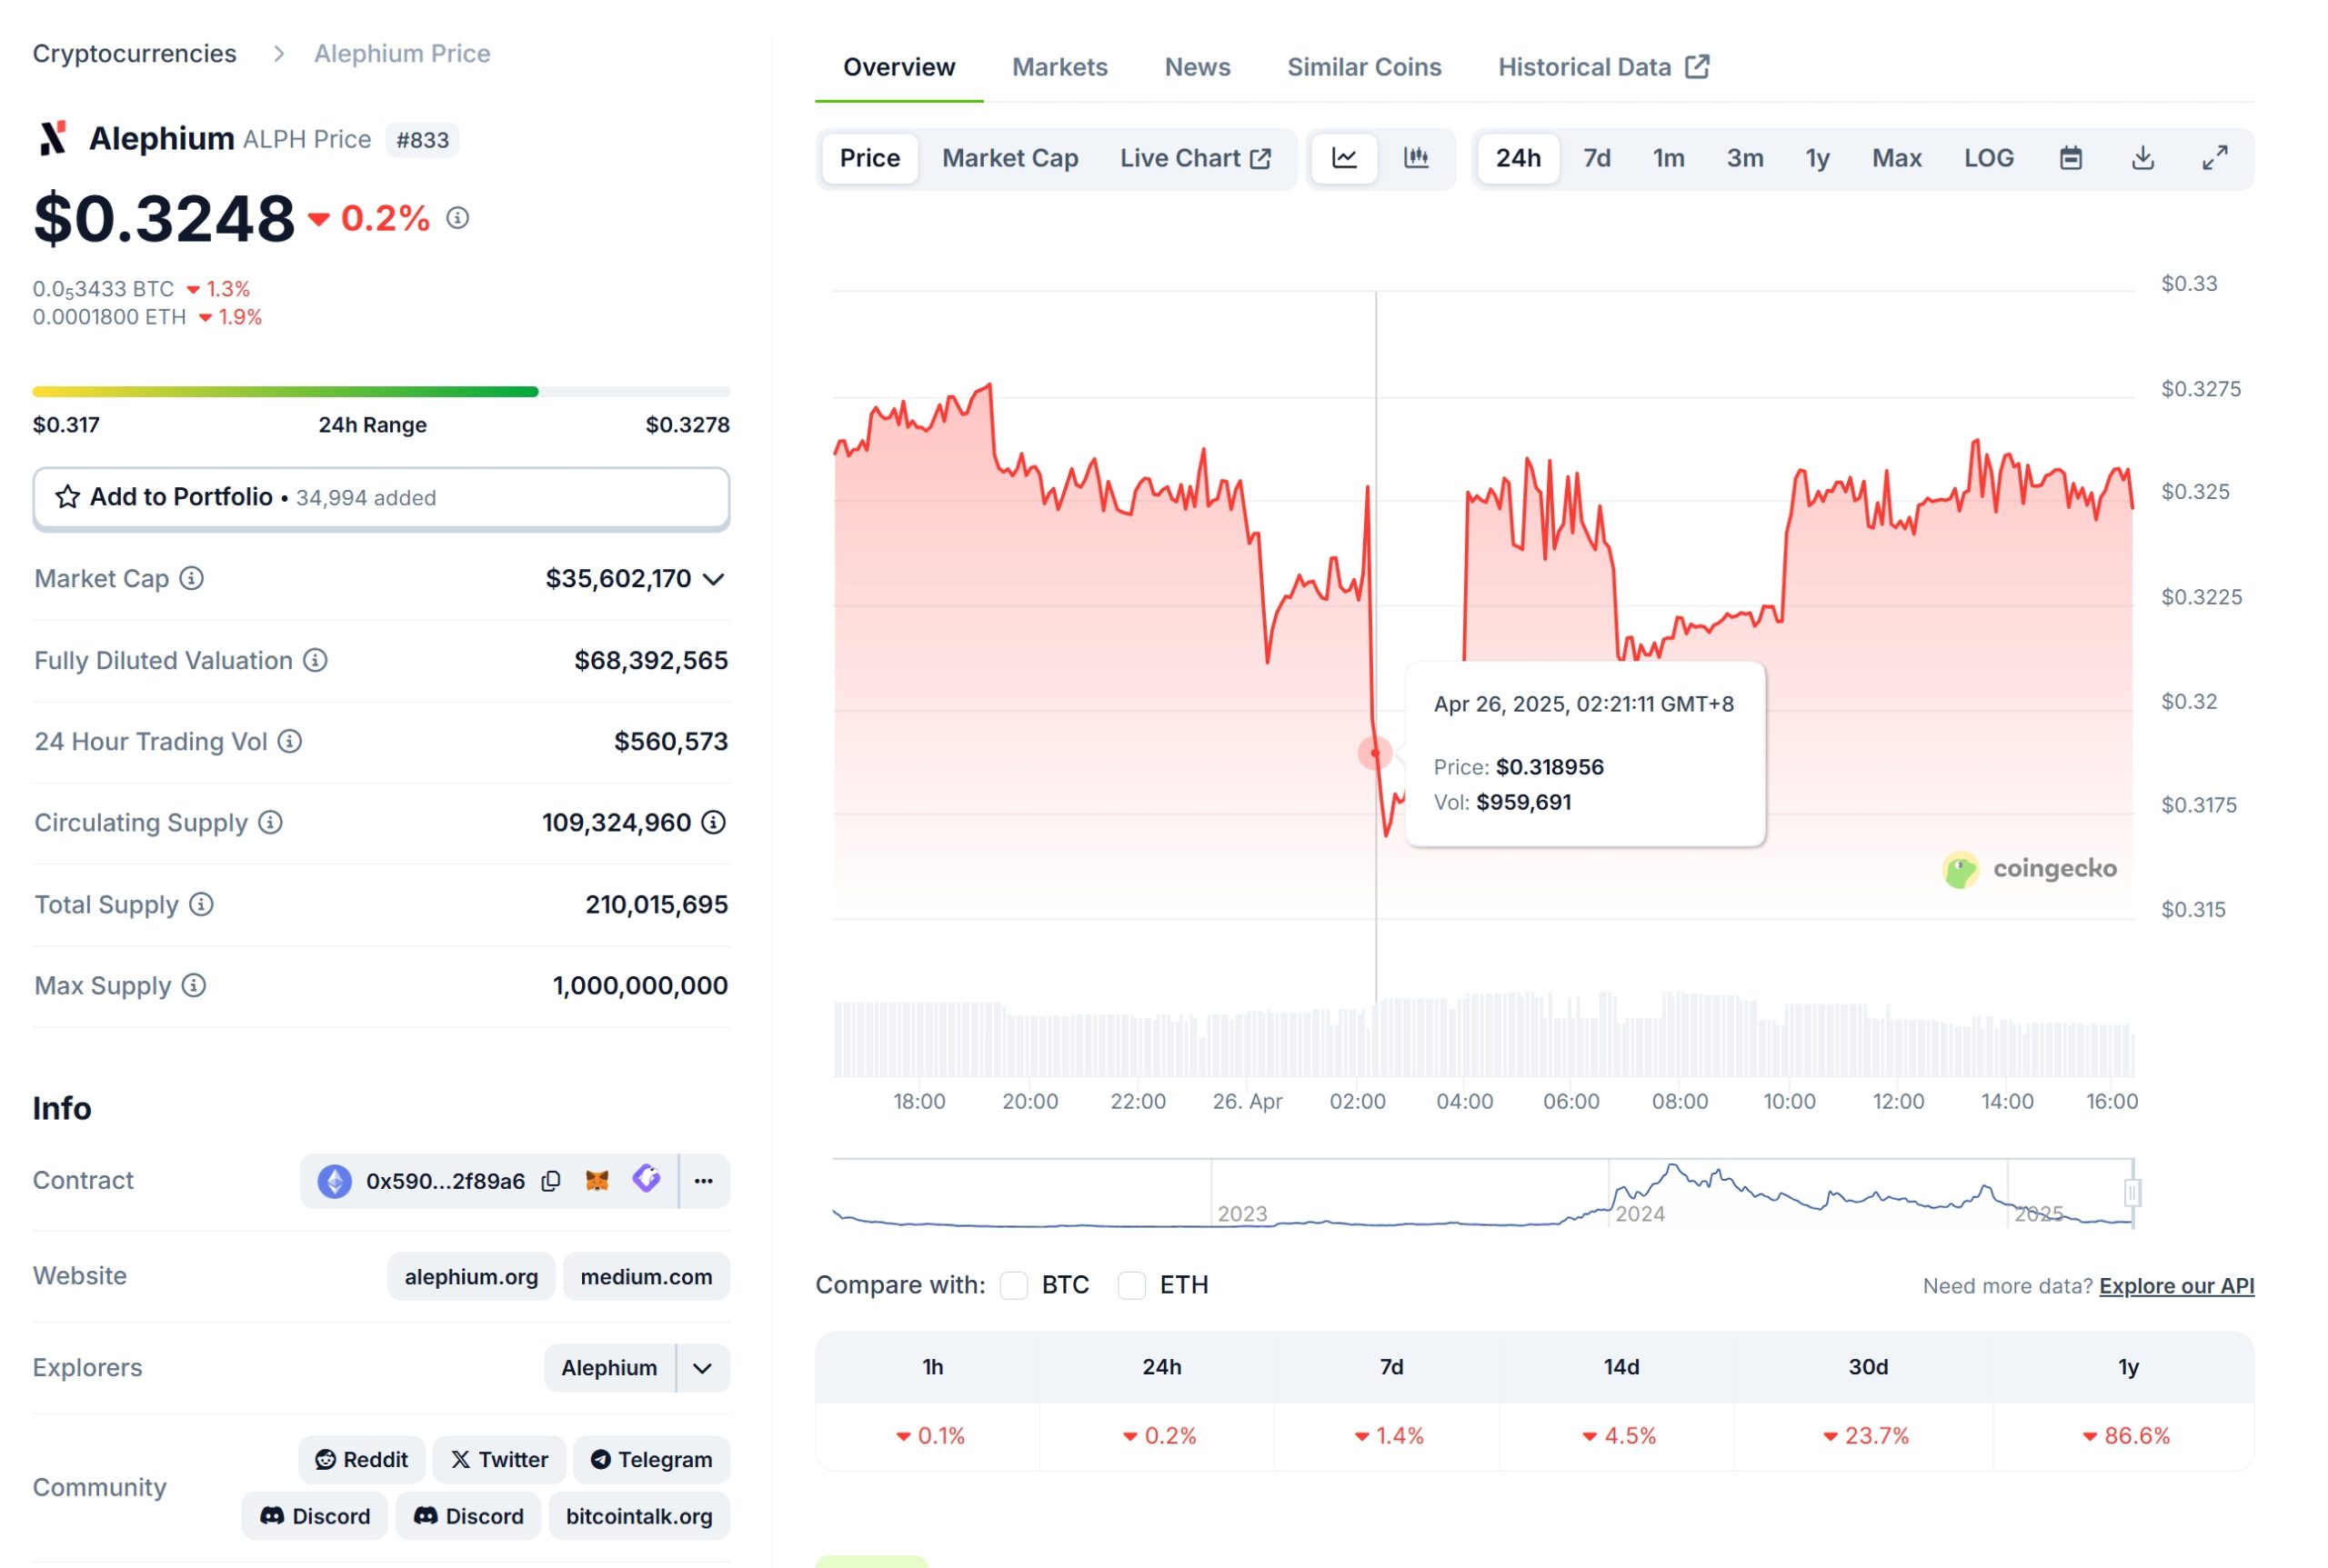Viewport: 2328px width, 1568px height.
Task: Click the chart navigator range handle
Action: coord(2132,1192)
